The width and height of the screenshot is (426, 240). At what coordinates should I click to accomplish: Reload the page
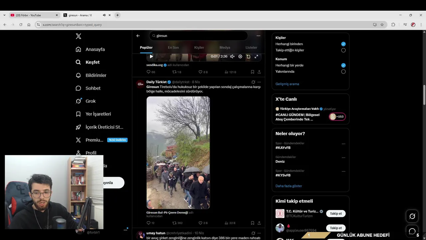21,25
